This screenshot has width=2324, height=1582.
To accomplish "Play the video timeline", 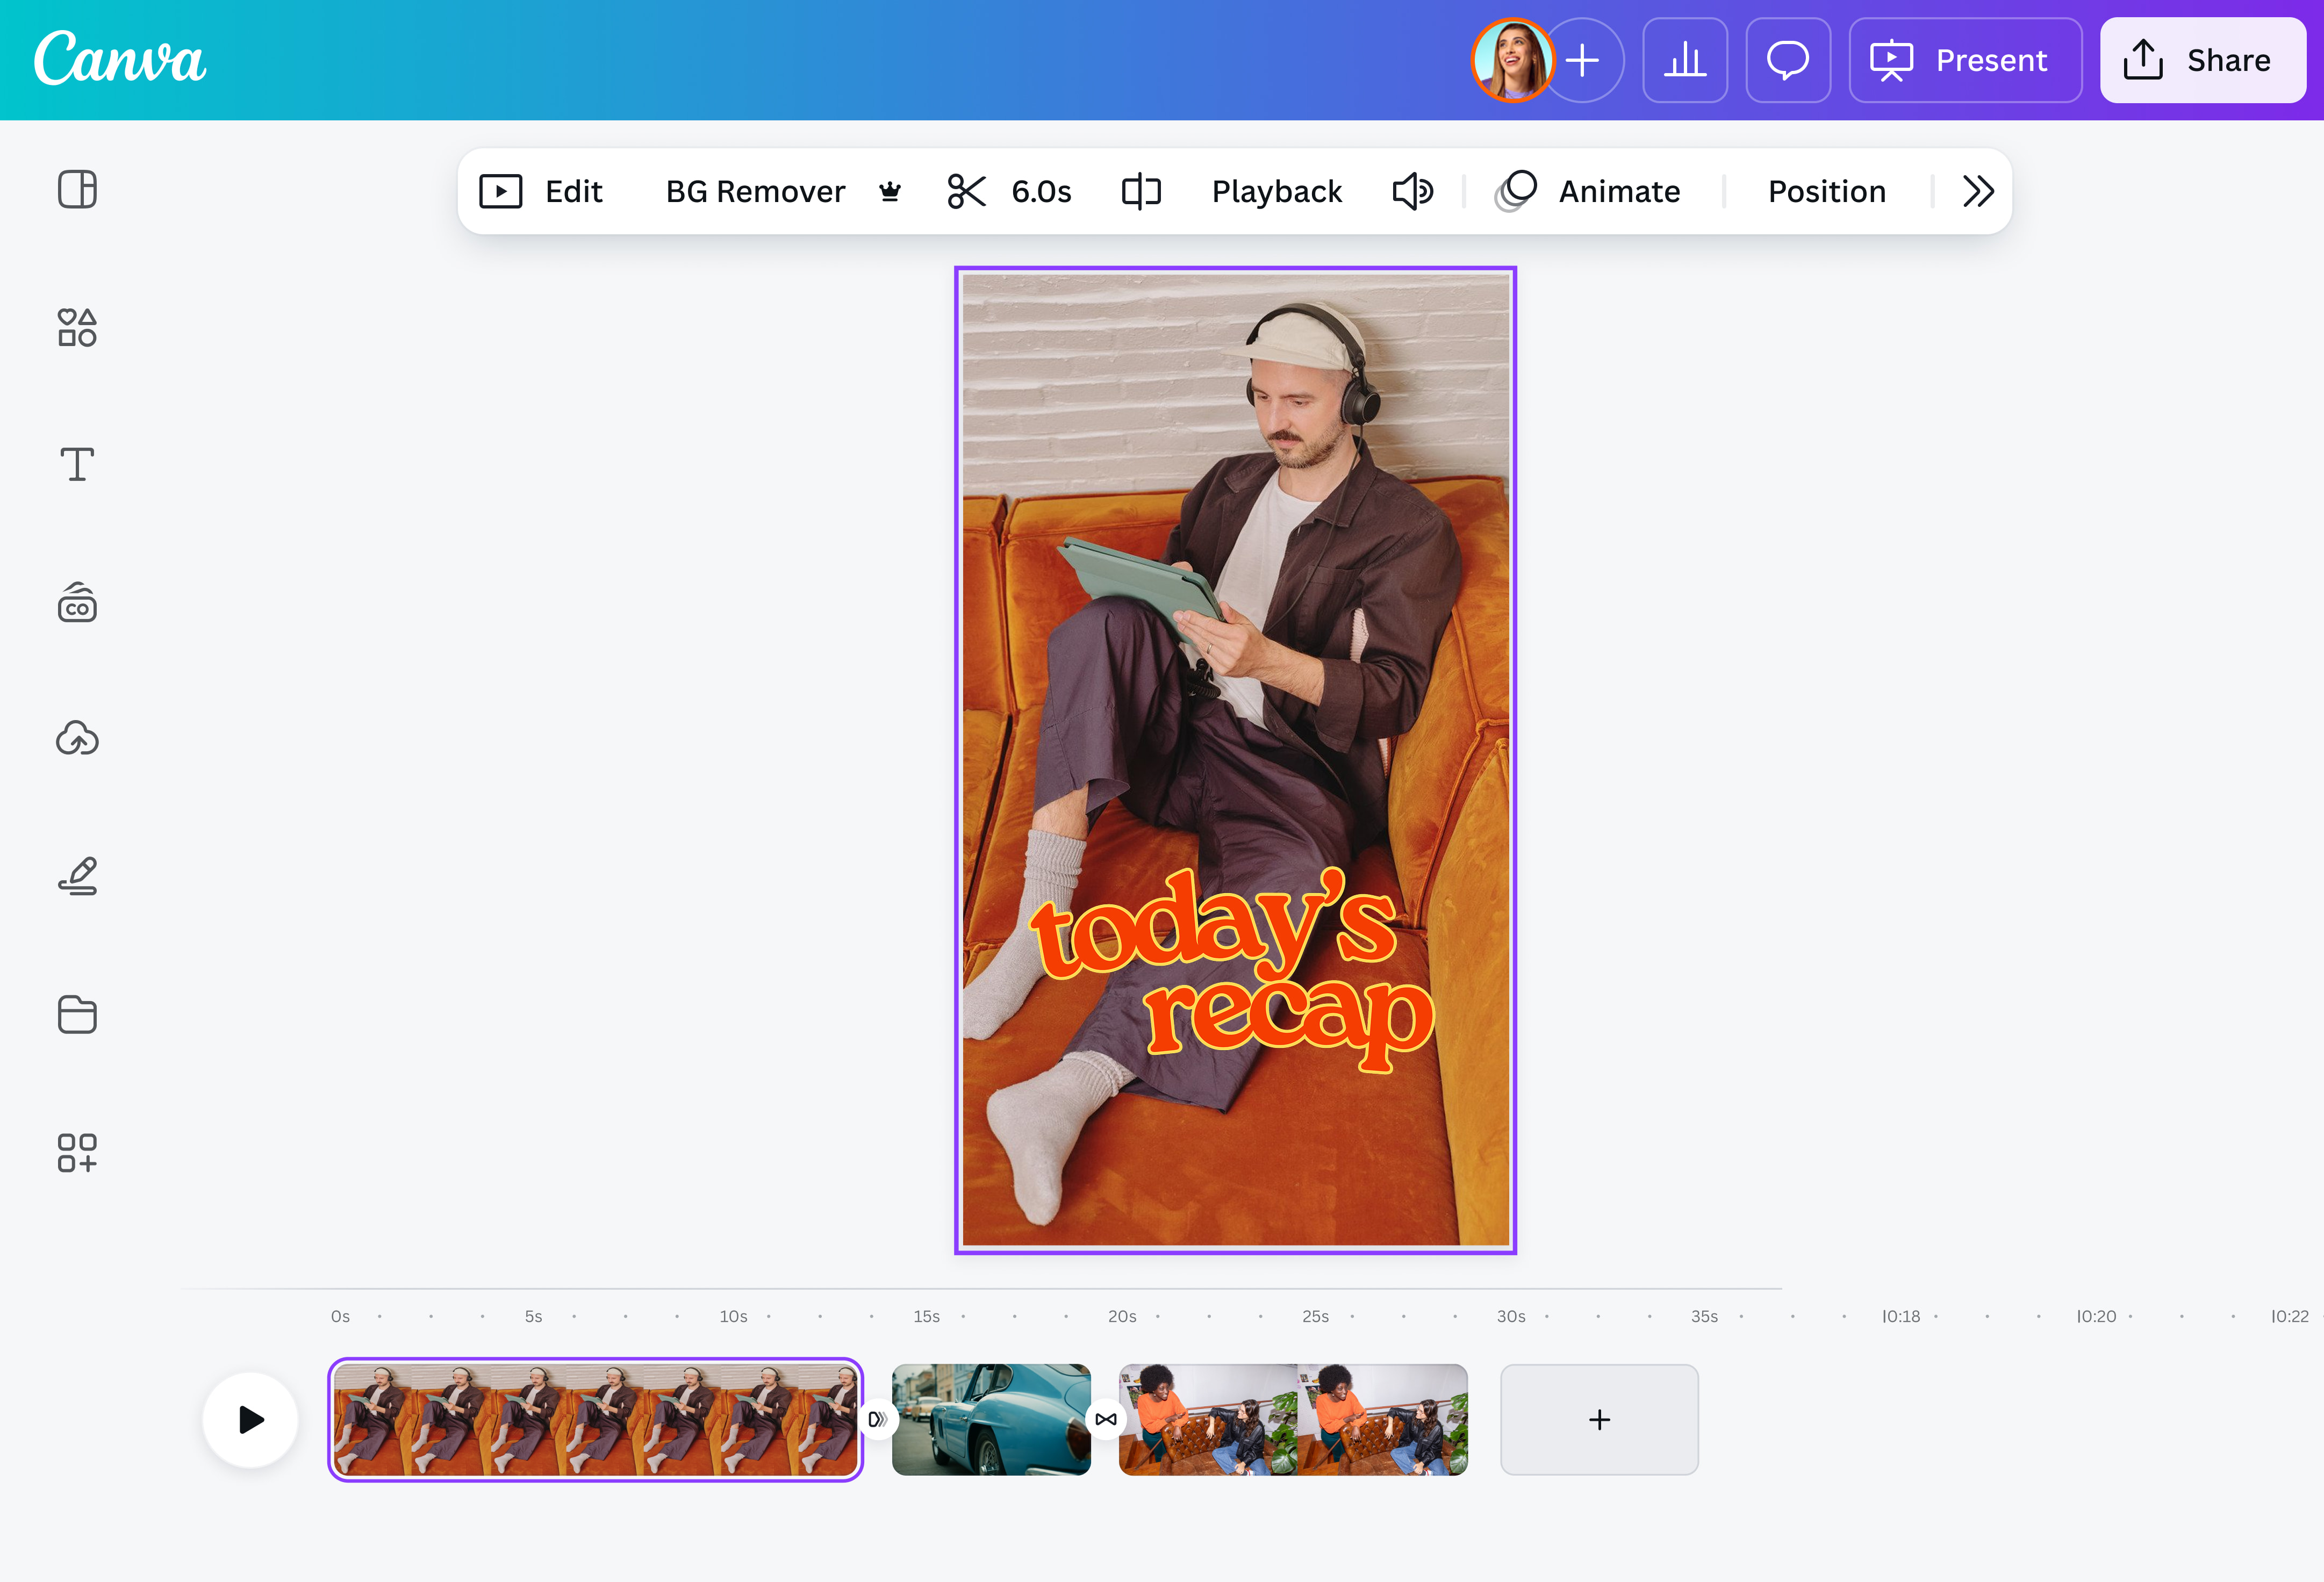I will coord(250,1419).
